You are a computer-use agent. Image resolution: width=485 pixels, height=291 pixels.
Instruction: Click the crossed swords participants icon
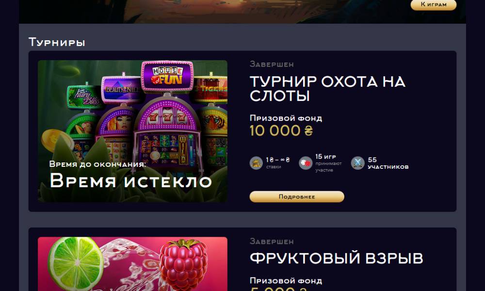pyautogui.click(x=357, y=163)
